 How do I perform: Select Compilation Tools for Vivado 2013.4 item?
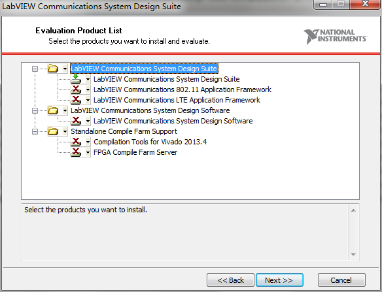pyautogui.click(x=150, y=142)
